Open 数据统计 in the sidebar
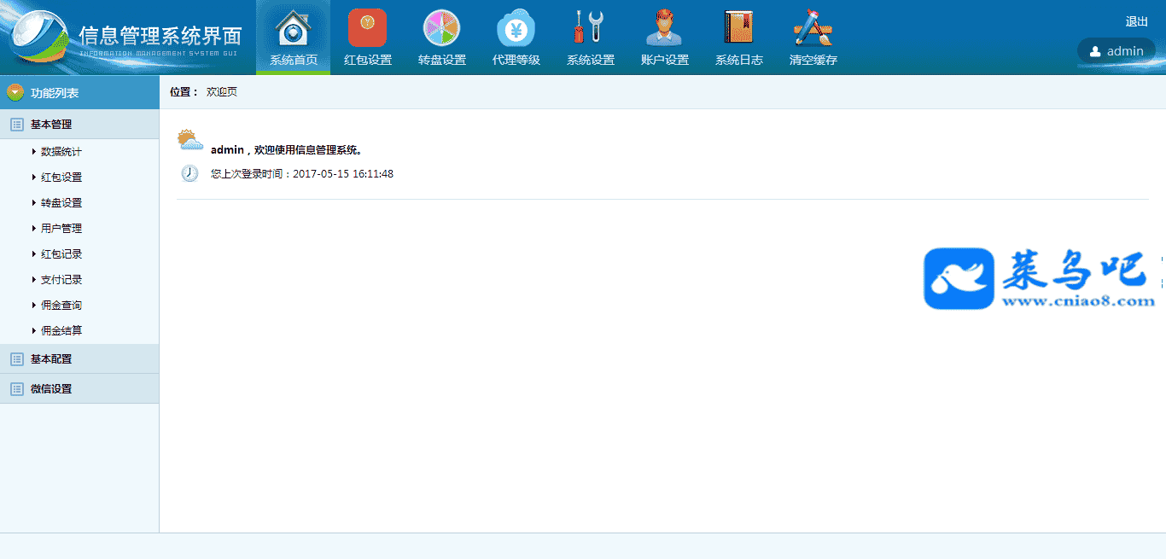1166x559 pixels. [x=61, y=152]
